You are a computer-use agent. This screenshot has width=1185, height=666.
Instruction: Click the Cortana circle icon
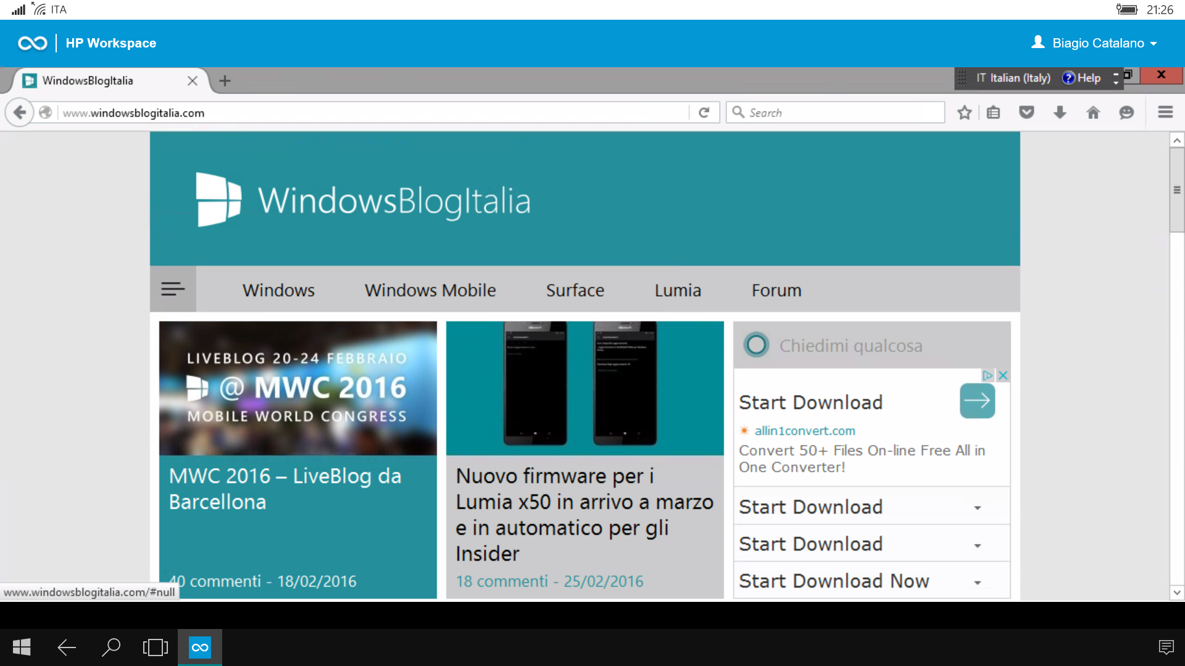coord(756,345)
